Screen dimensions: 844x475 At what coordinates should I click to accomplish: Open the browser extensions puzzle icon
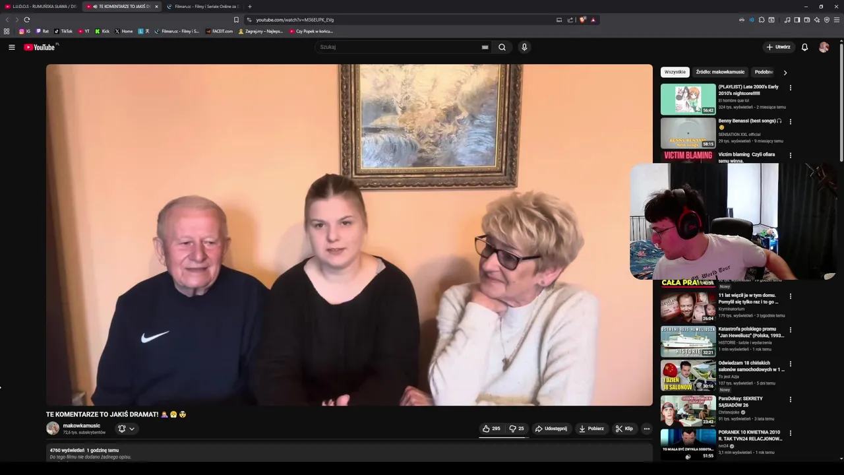pyautogui.click(x=762, y=20)
